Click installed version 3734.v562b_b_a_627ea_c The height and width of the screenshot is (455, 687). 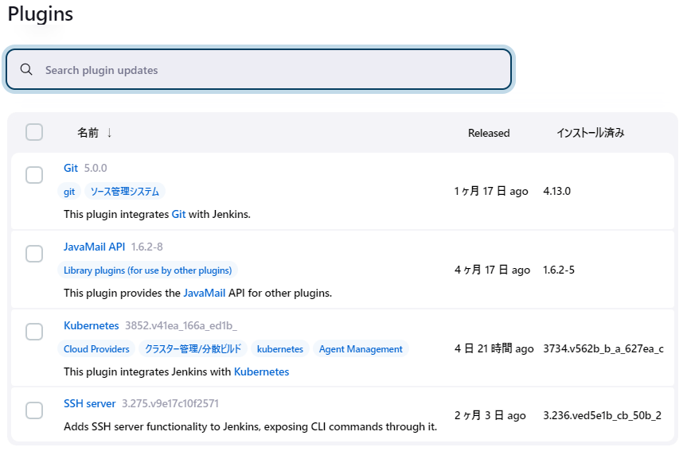tap(603, 349)
